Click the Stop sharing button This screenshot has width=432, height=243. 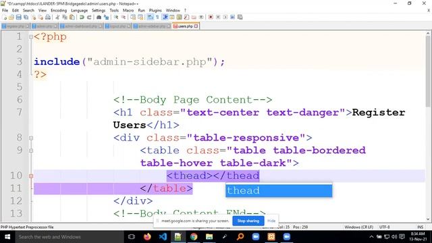point(248,221)
